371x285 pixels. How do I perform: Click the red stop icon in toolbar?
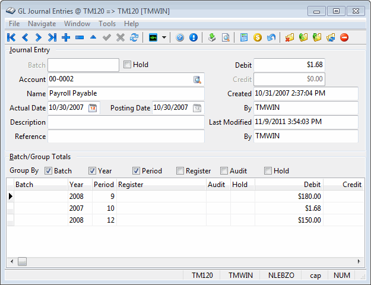(x=344, y=37)
